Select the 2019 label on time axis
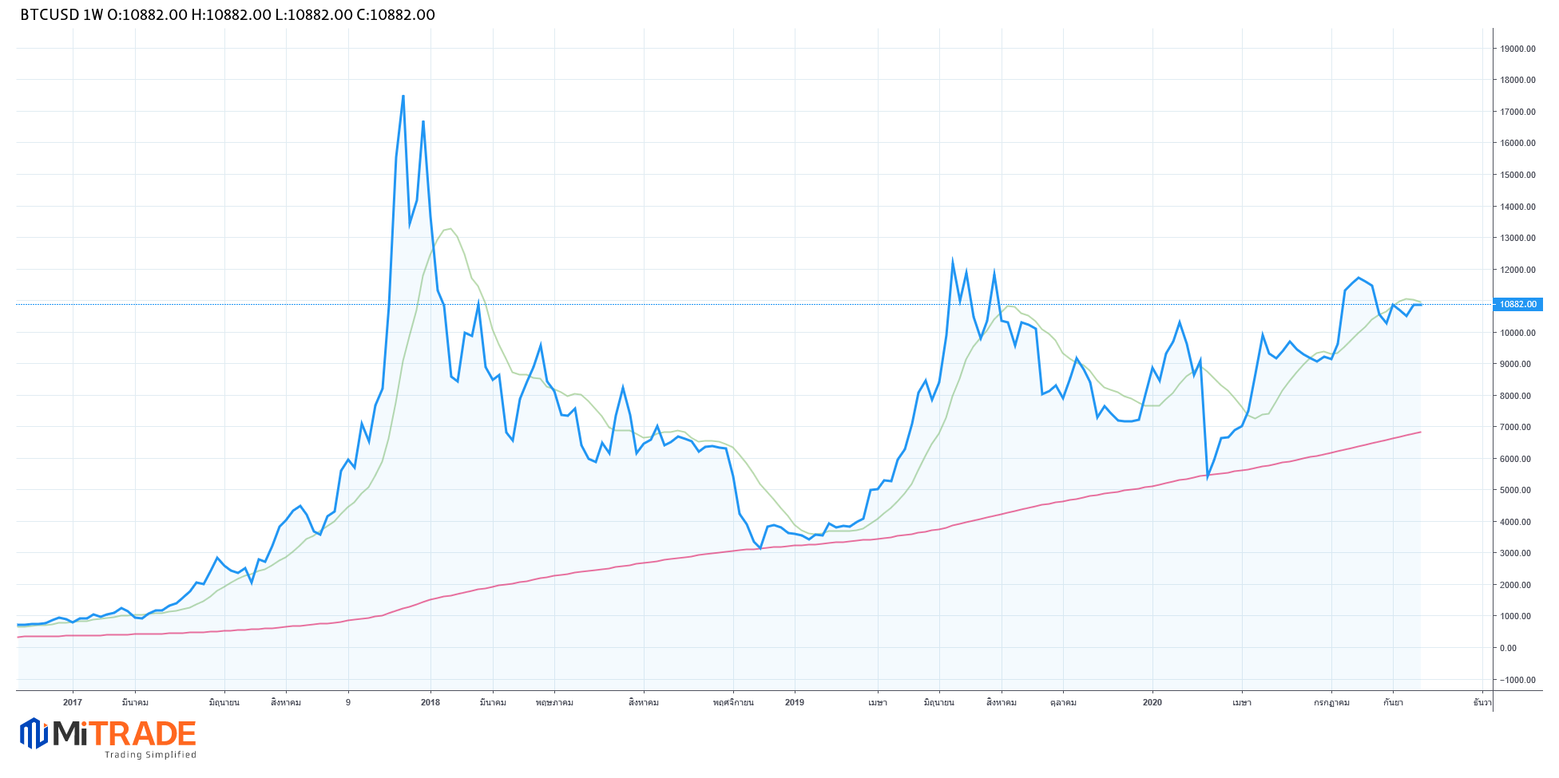Image resolution: width=1559 pixels, height=778 pixels. [794, 702]
